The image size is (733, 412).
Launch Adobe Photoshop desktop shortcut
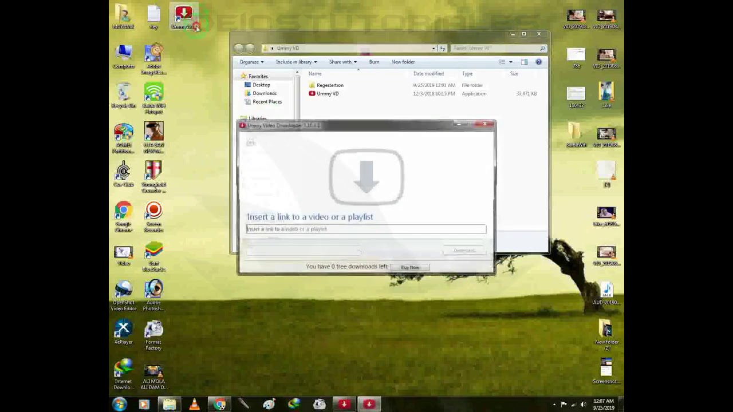point(153,296)
